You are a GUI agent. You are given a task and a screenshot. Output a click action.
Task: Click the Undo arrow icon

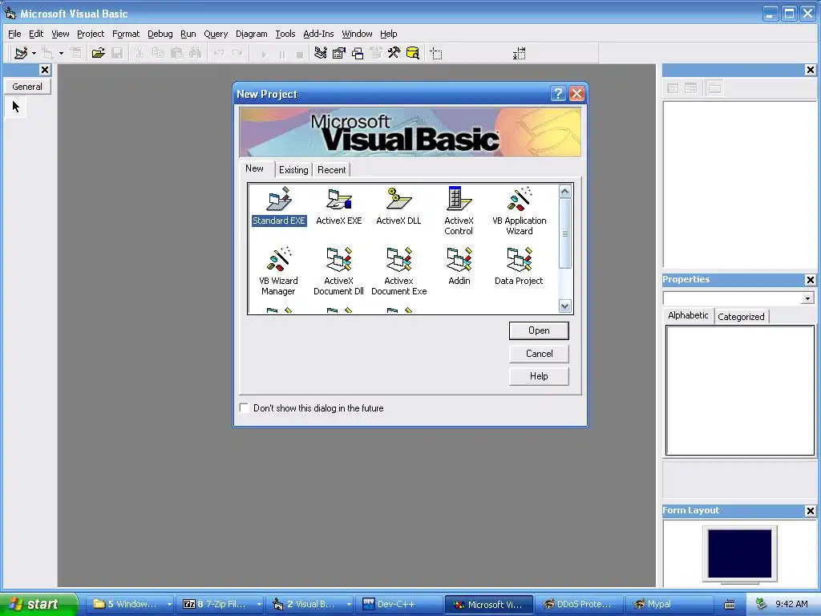(219, 53)
